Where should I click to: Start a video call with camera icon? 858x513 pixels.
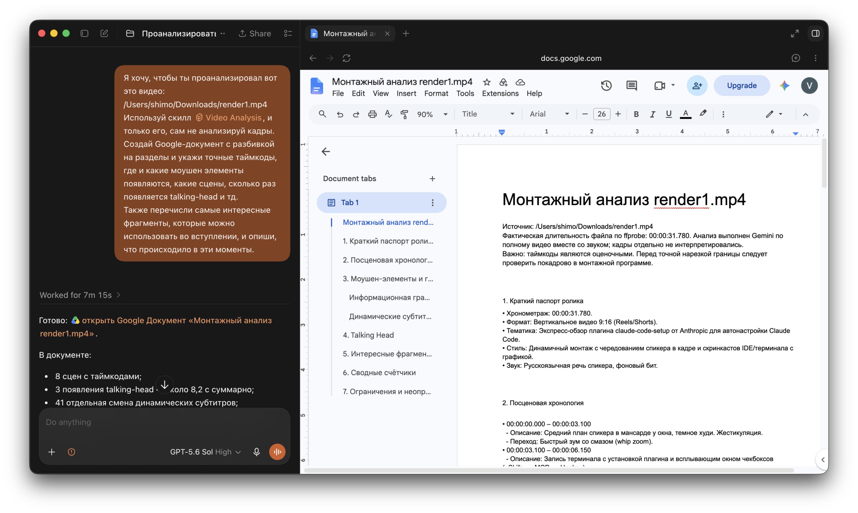coord(660,85)
